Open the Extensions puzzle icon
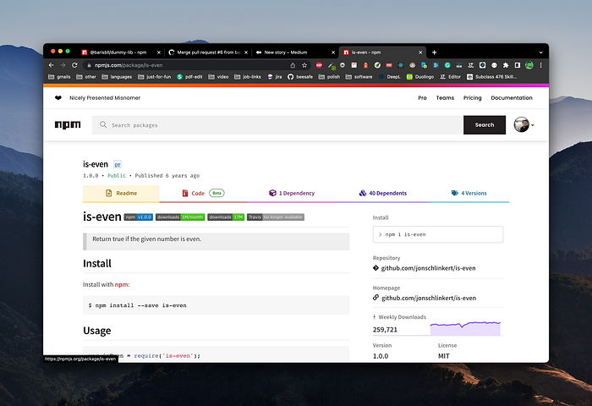 coord(506,65)
